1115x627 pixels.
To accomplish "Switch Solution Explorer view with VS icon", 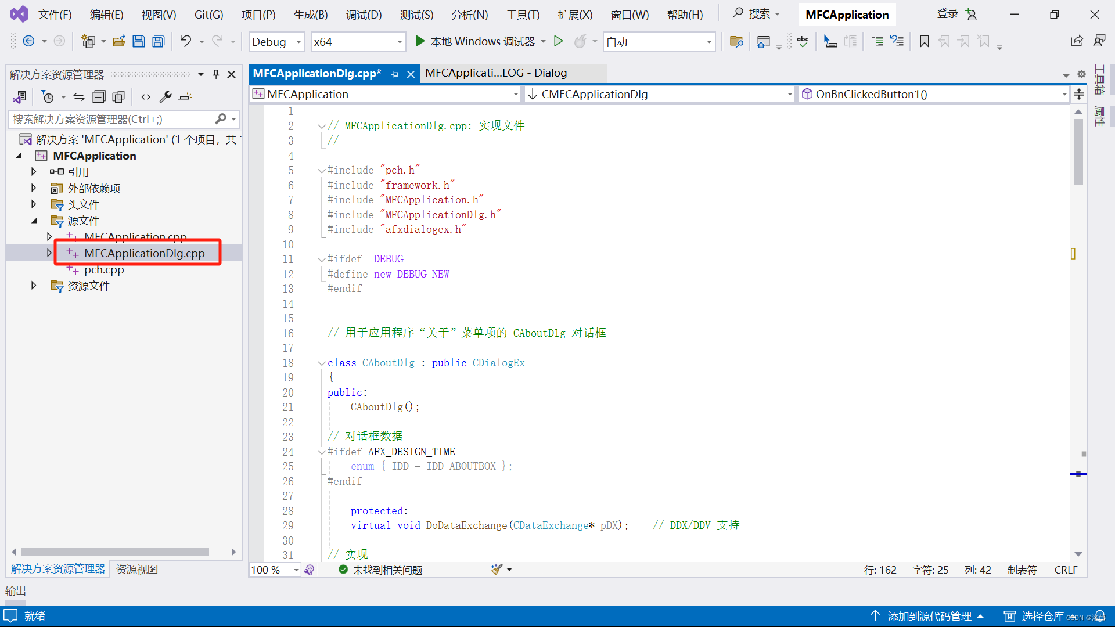I will 19,97.
